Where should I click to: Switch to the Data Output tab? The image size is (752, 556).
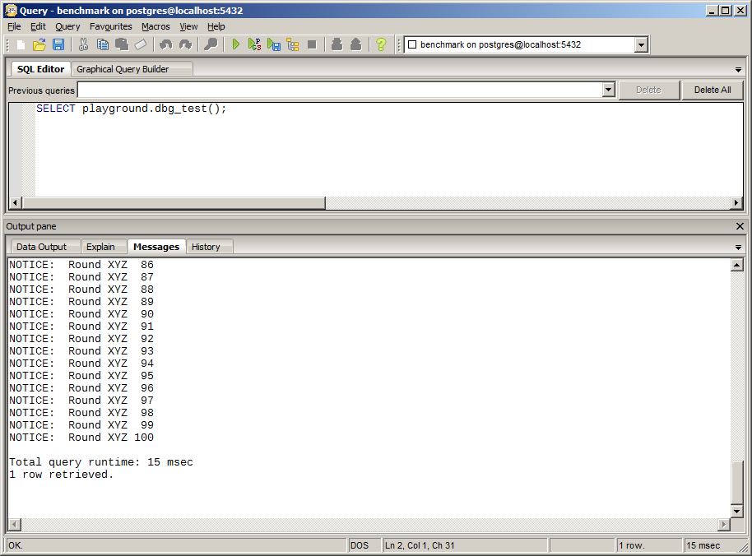pyautogui.click(x=42, y=247)
